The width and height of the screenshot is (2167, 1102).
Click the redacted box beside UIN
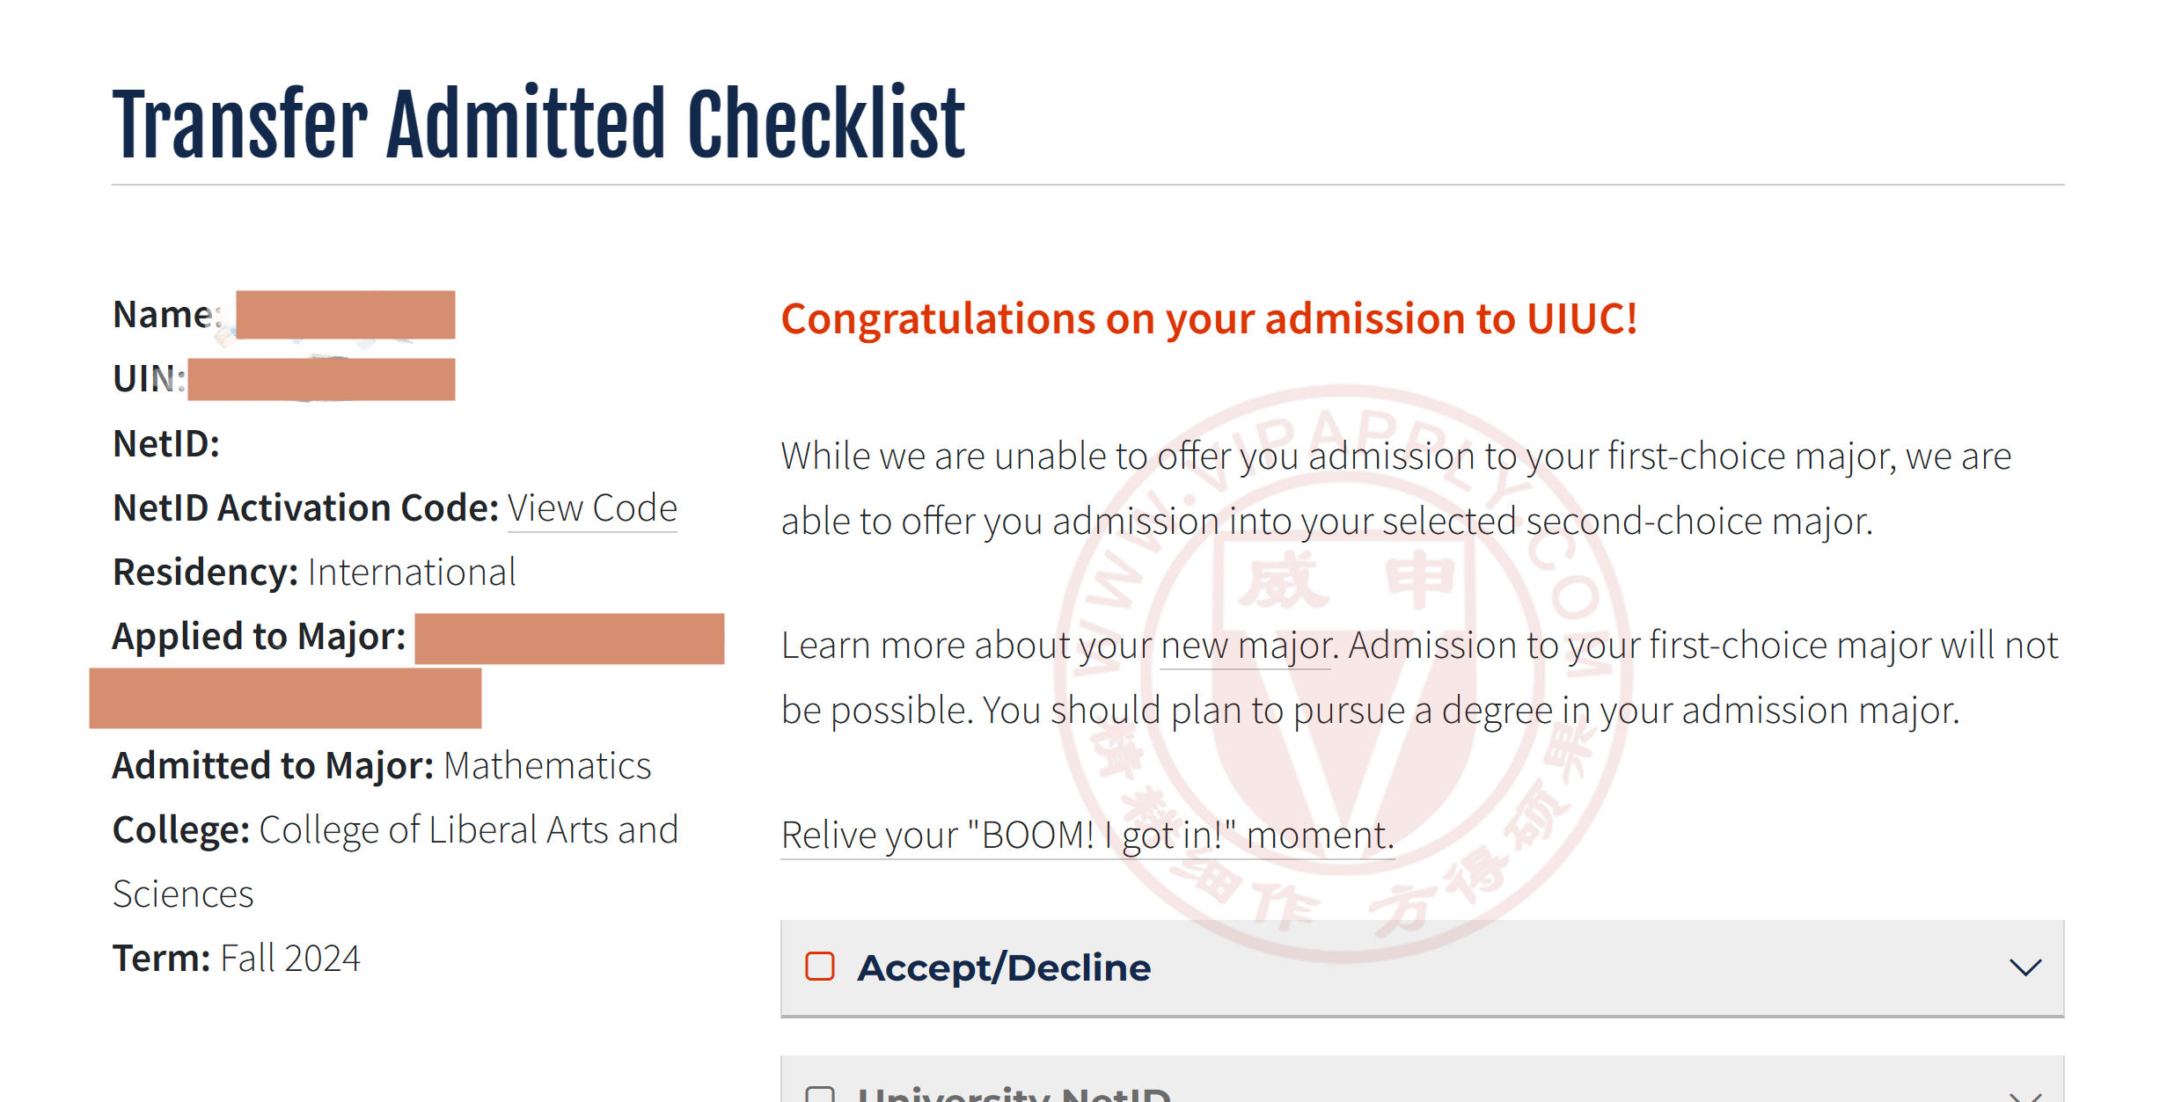click(x=321, y=379)
